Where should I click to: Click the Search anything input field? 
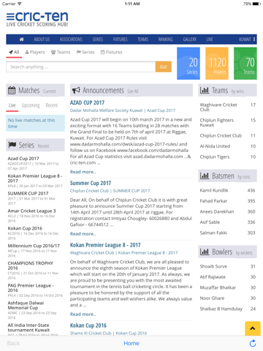tap(81, 67)
